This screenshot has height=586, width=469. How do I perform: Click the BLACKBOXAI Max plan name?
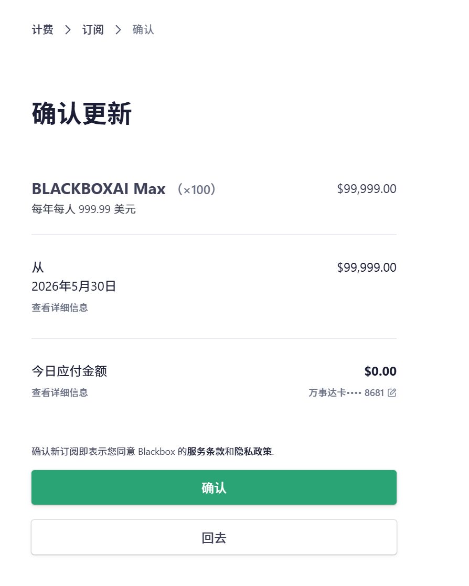click(x=99, y=189)
